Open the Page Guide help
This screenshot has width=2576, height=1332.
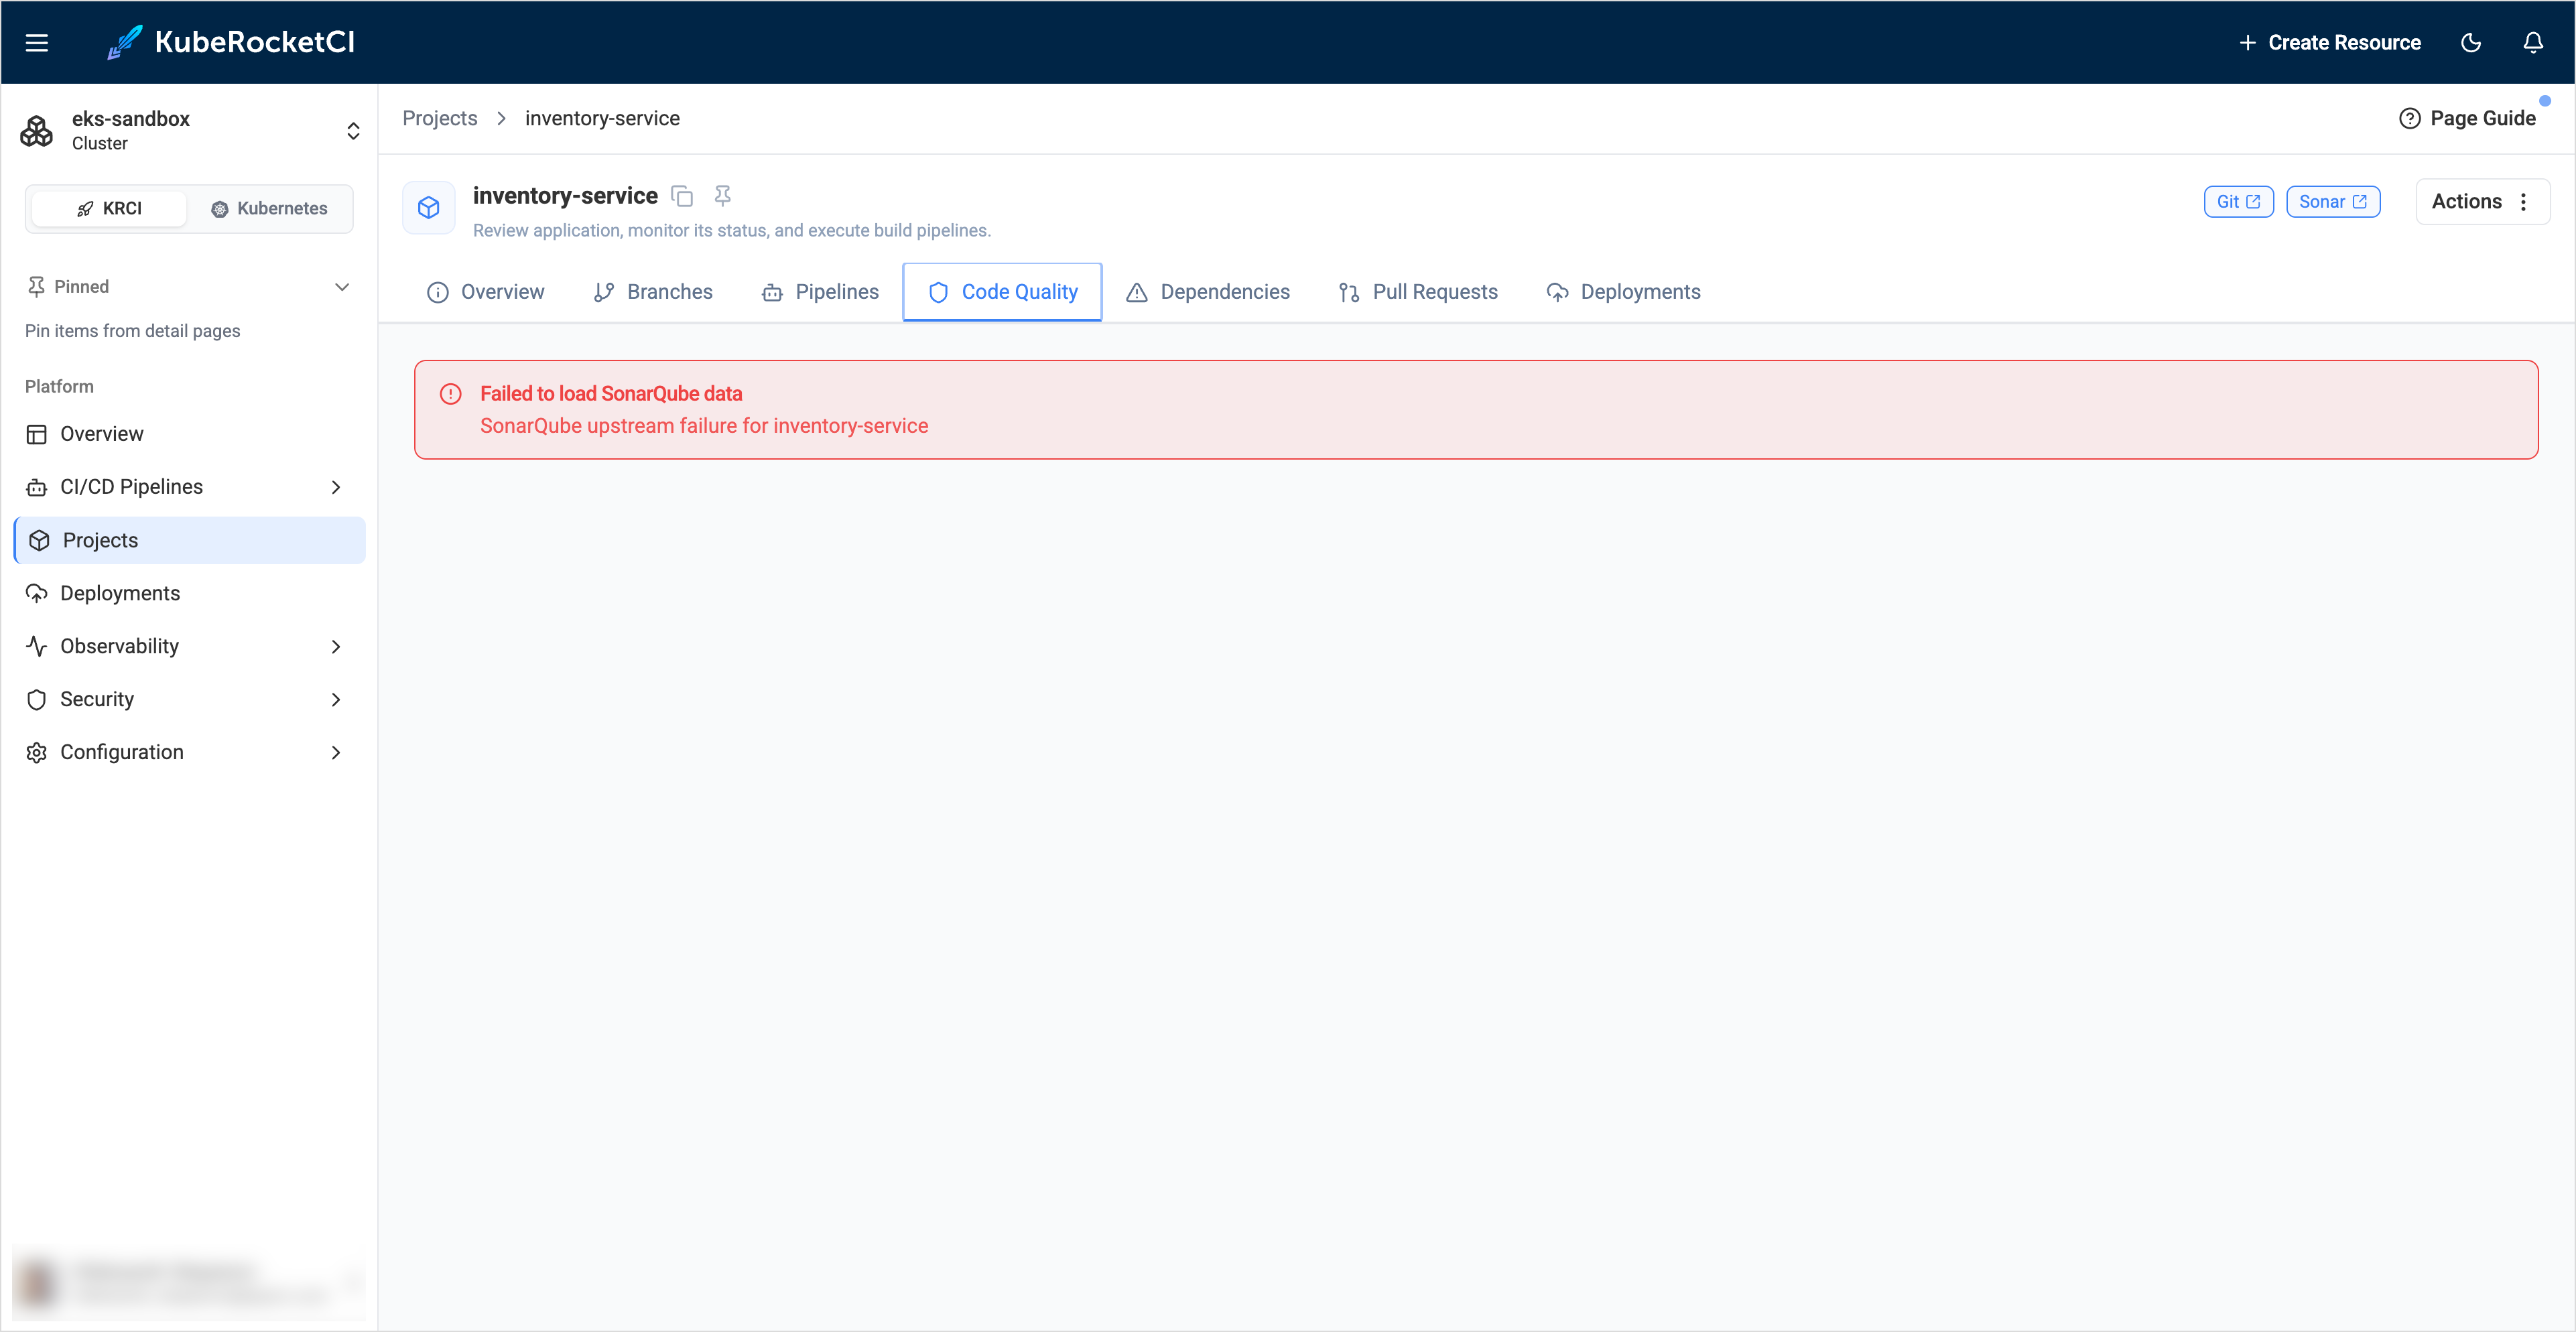(x=2467, y=118)
